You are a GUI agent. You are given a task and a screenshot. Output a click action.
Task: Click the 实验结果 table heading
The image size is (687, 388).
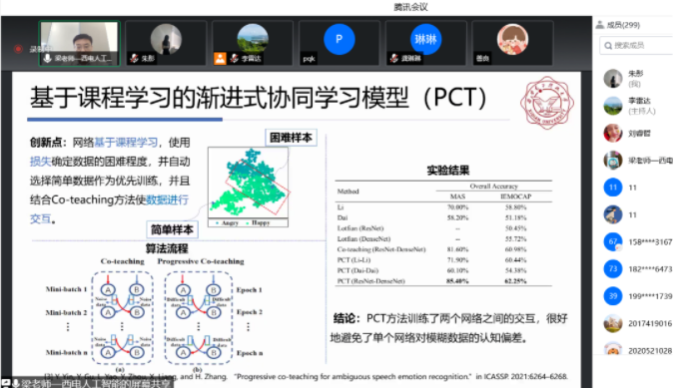click(x=448, y=171)
